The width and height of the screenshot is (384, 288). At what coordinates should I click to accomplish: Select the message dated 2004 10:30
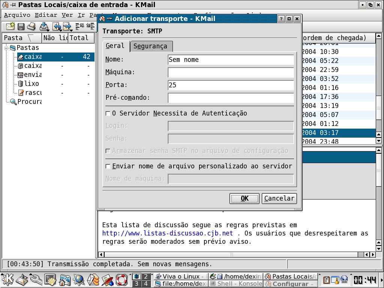point(339,52)
